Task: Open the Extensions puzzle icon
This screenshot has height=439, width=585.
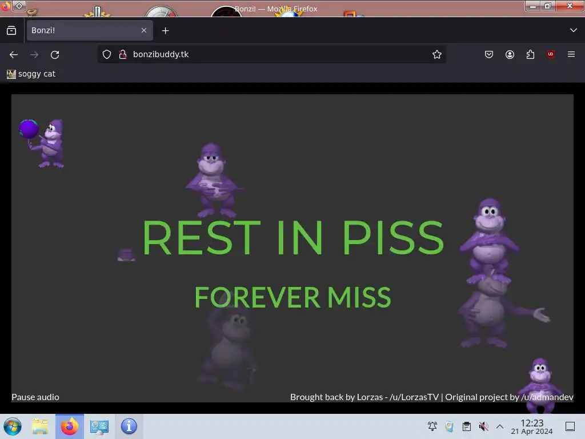Action: pos(530,54)
